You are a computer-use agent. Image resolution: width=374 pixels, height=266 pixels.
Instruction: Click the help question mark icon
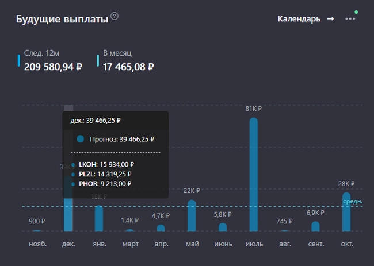[x=115, y=17]
